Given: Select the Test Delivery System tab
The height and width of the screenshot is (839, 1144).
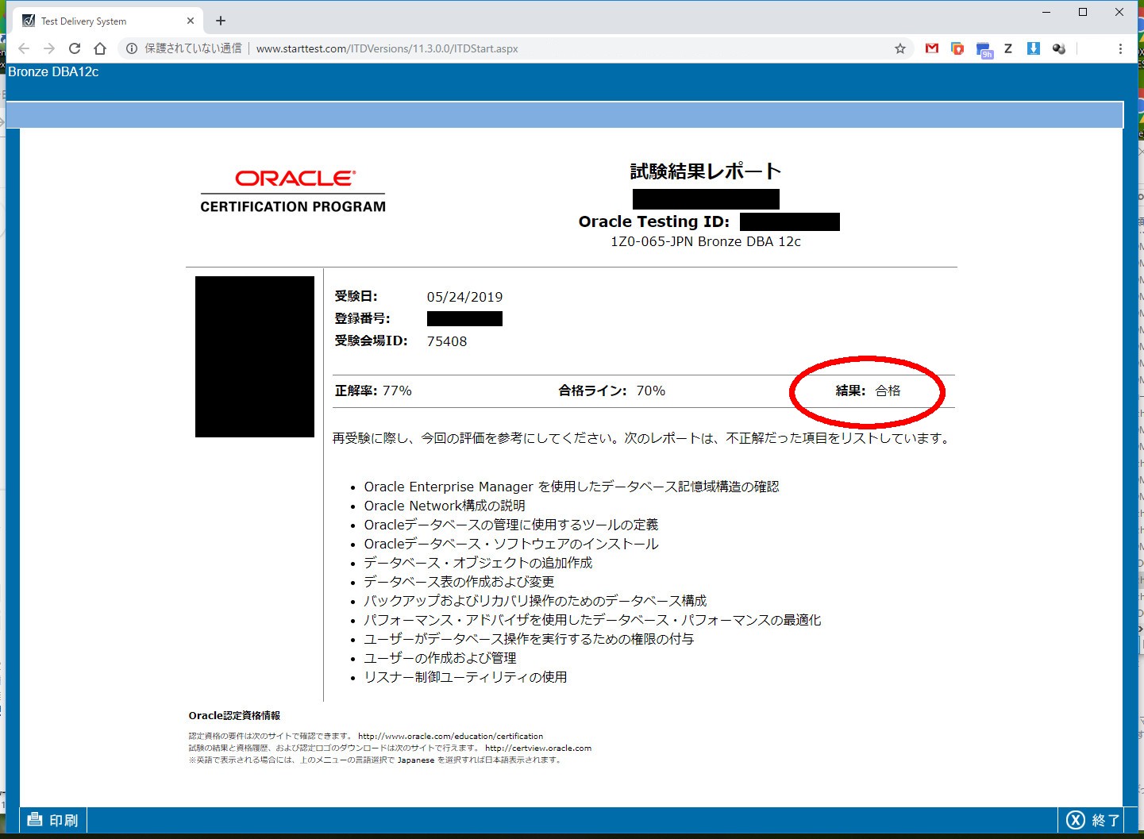Looking at the screenshot, I should [108, 21].
